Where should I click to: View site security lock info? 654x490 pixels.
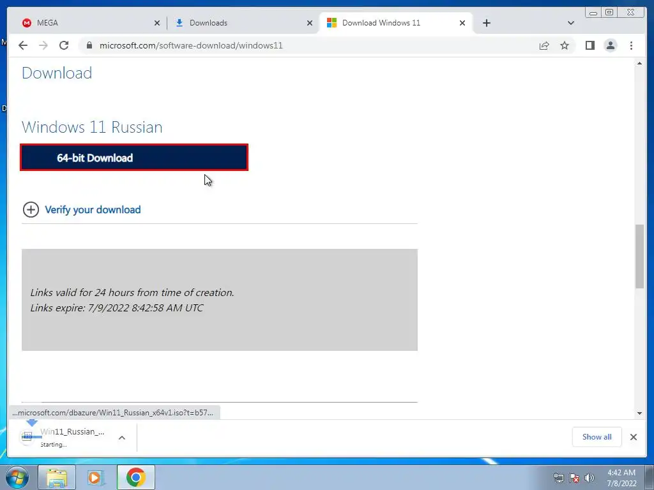pyautogui.click(x=89, y=45)
